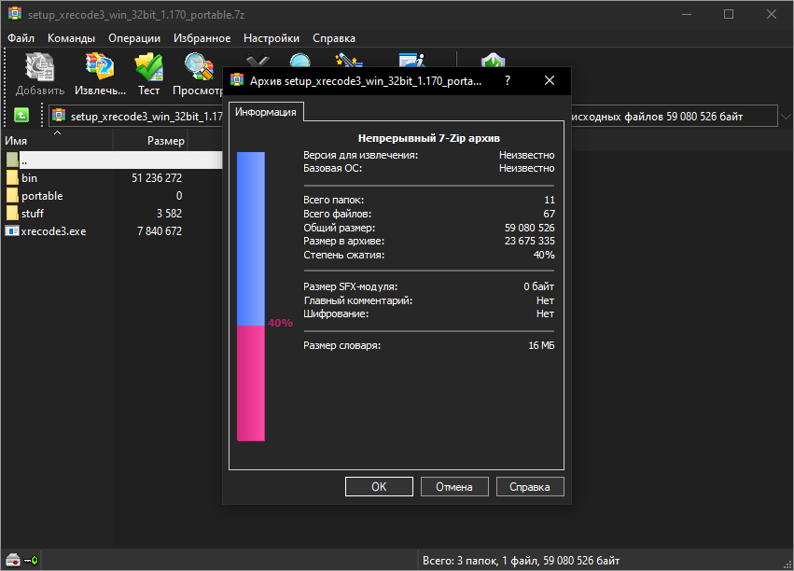Open the Настройки menu
Screen dimensions: 794x571
[x=272, y=38]
